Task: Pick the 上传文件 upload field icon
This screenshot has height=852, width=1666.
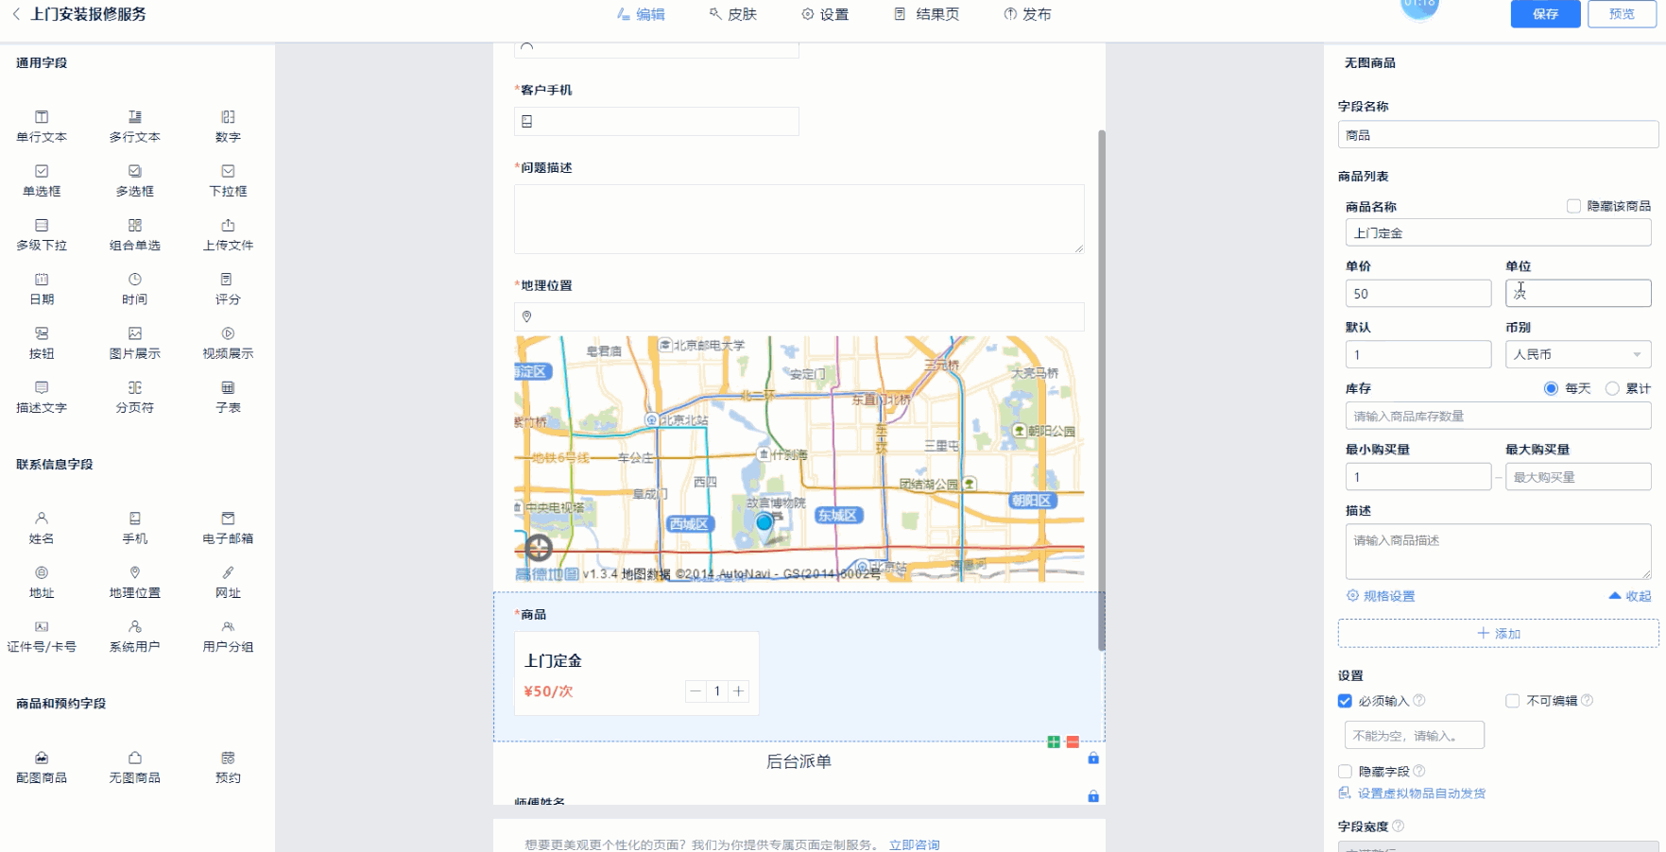Action: point(228,227)
